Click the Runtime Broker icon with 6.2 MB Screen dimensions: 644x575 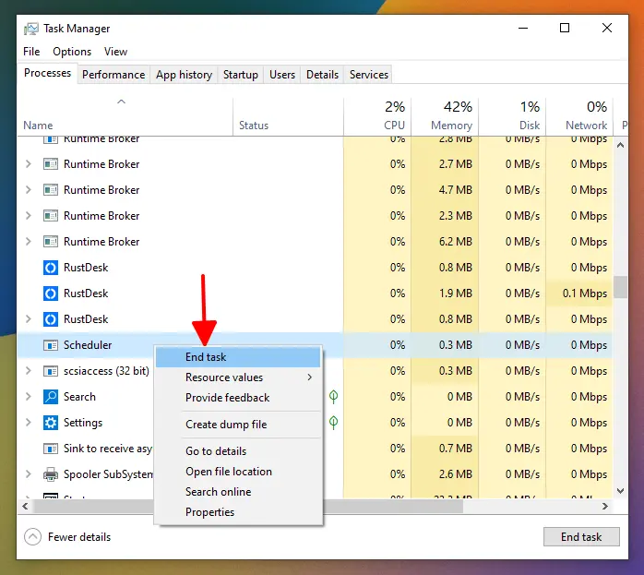[51, 242]
